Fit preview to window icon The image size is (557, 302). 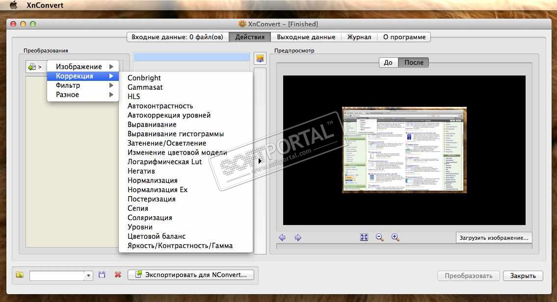[364, 237]
